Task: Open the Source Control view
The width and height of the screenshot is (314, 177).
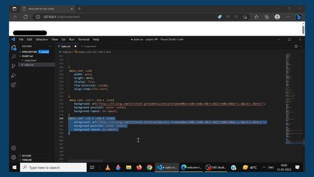Action: point(13,66)
